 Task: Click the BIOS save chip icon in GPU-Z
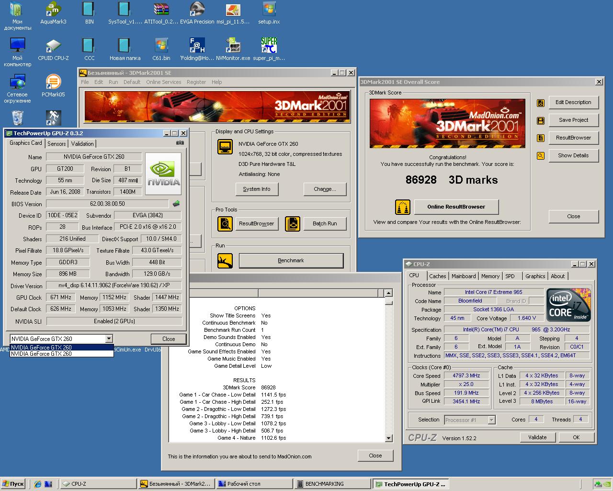pyautogui.click(x=176, y=204)
